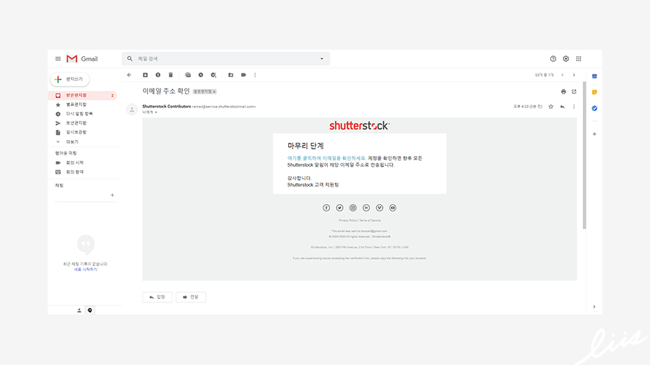Open Shutterstock LinkedIn icon
Viewport: 650px width, 365px height.
[x=366, y=208]
